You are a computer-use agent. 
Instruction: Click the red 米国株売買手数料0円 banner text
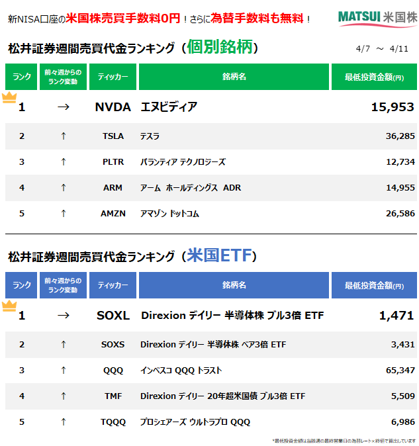pyautogui.click(x=123, y=19)
